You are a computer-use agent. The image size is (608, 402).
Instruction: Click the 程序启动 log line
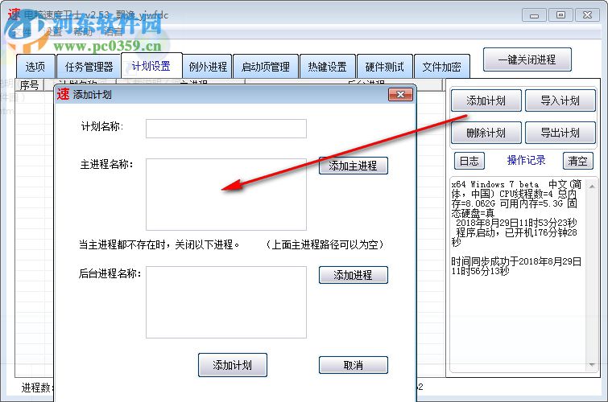coord(514,236)
